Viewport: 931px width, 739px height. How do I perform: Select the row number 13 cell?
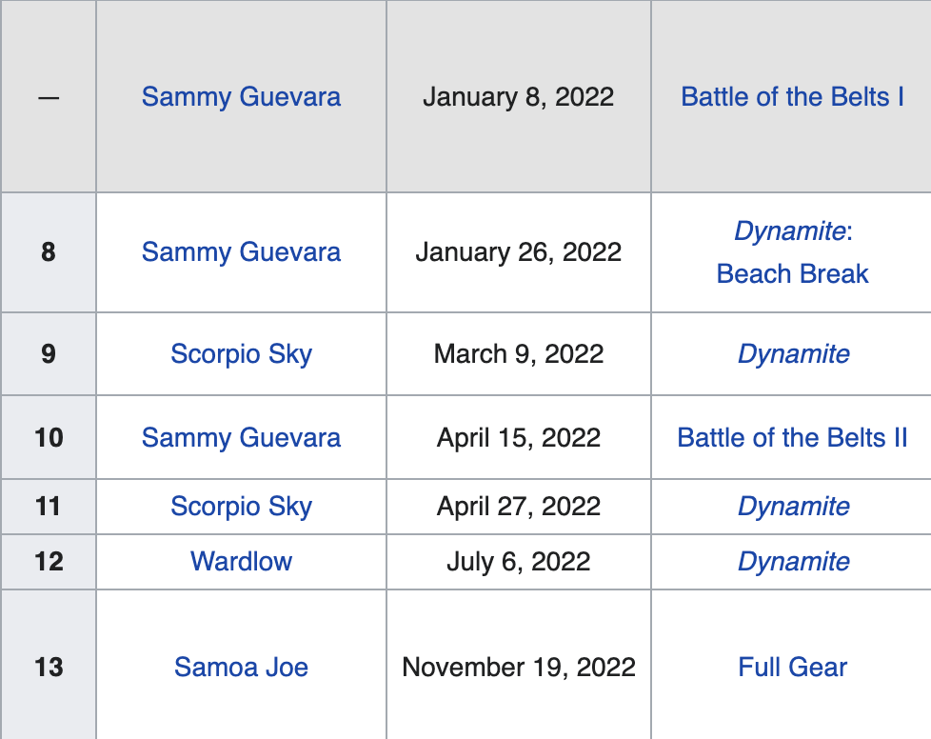click(49, 668)
